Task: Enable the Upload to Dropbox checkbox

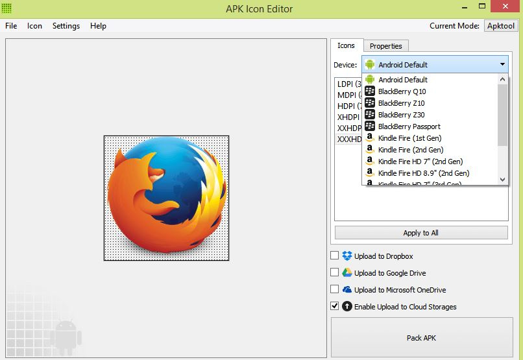Action: tap(335, 256)
